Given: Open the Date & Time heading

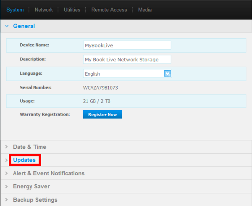Looking at the screenshot, I should (x=29, y=147).
